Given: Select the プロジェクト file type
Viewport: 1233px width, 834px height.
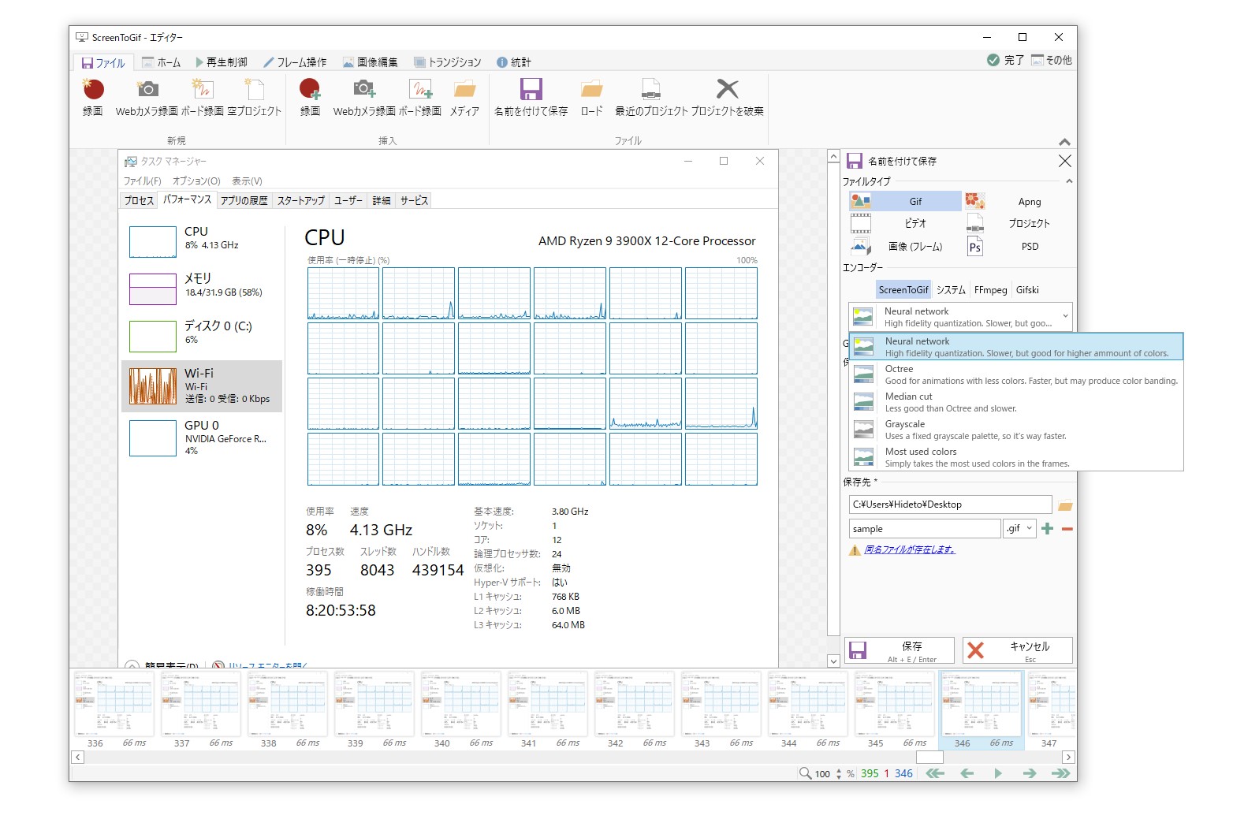Looking at the screenshot, I should [1018, 223].
